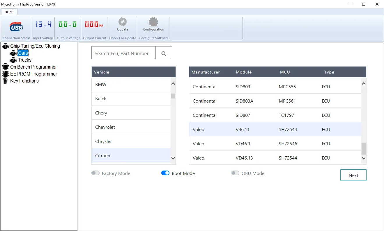Viewport: 384px width, 231px height.
Task: Click the MPC561 MCU cell
Action: click(287, 101)
